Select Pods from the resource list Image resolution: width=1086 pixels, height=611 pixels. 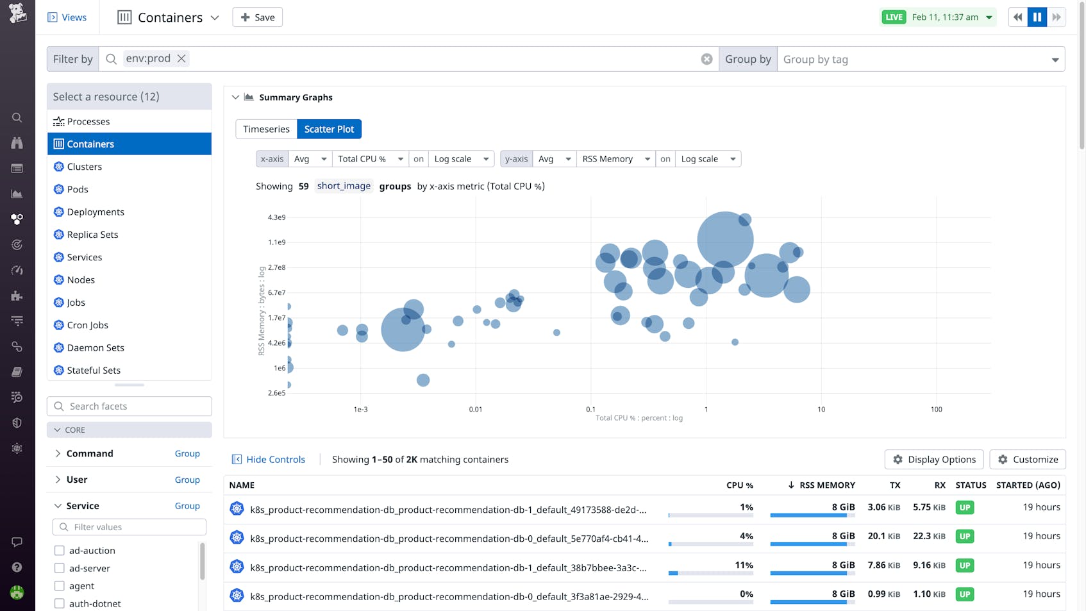point(79,189)
